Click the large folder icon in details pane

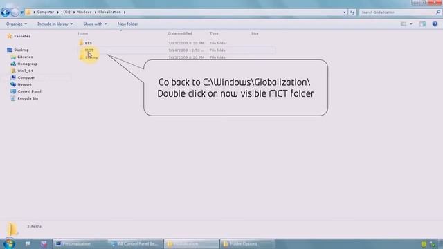(x=12, y=229)
